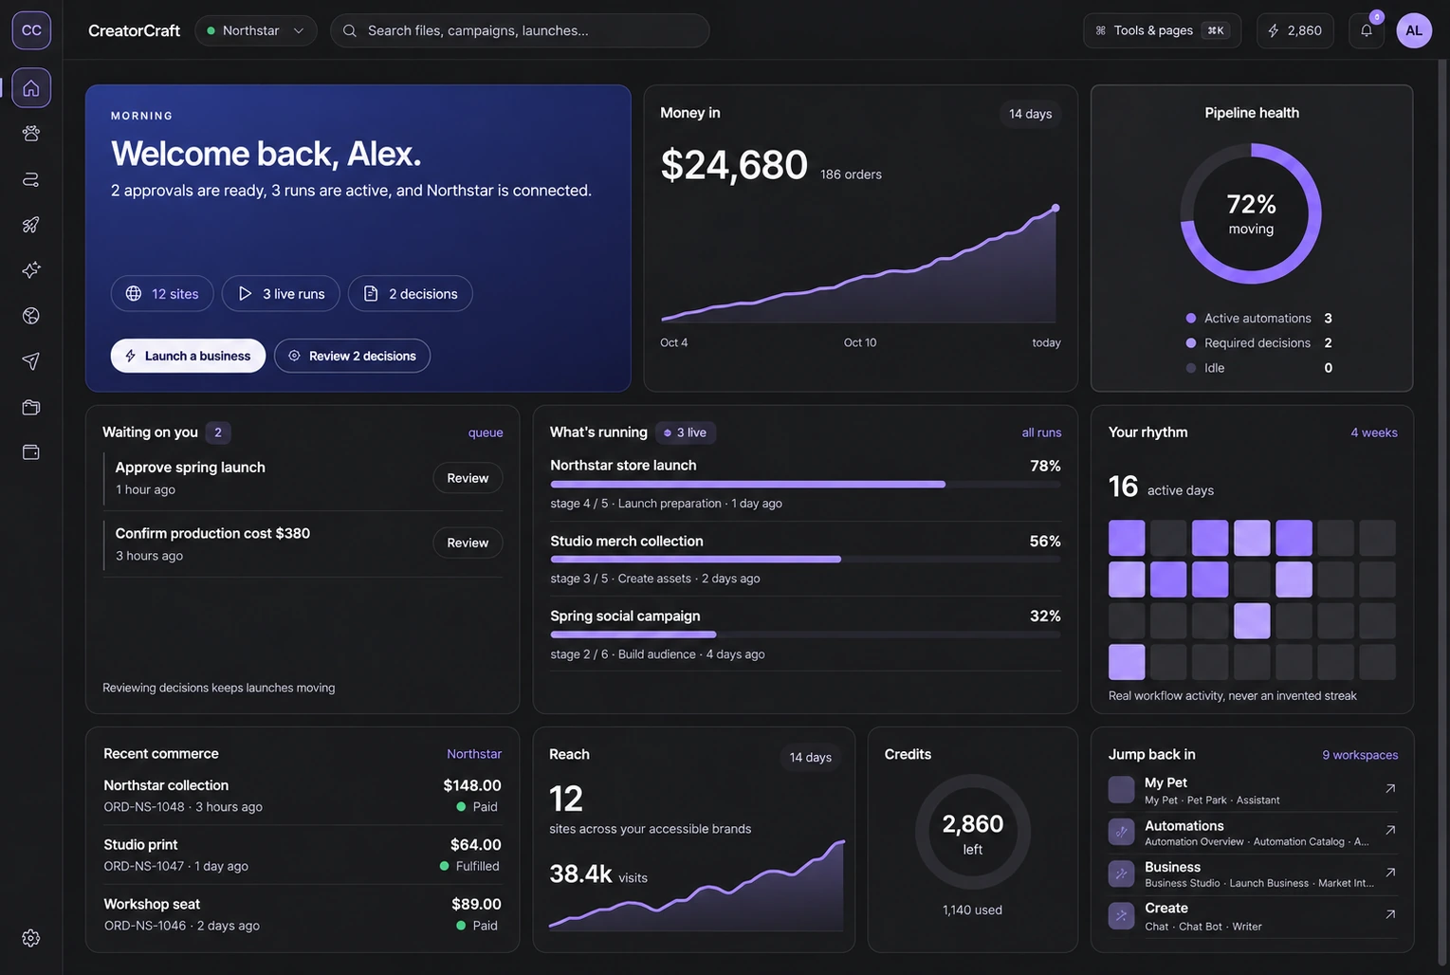Viewport: 1450px width, 975px height.
Task: Open the globe icon in sidebar
Action: click(x=31, y=316)
